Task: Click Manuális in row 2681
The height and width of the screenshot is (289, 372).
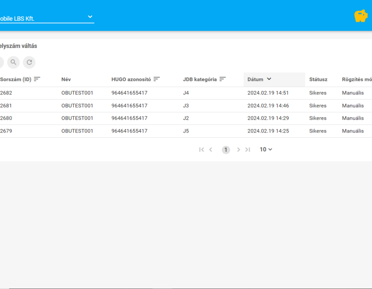Action: (353, 106)
